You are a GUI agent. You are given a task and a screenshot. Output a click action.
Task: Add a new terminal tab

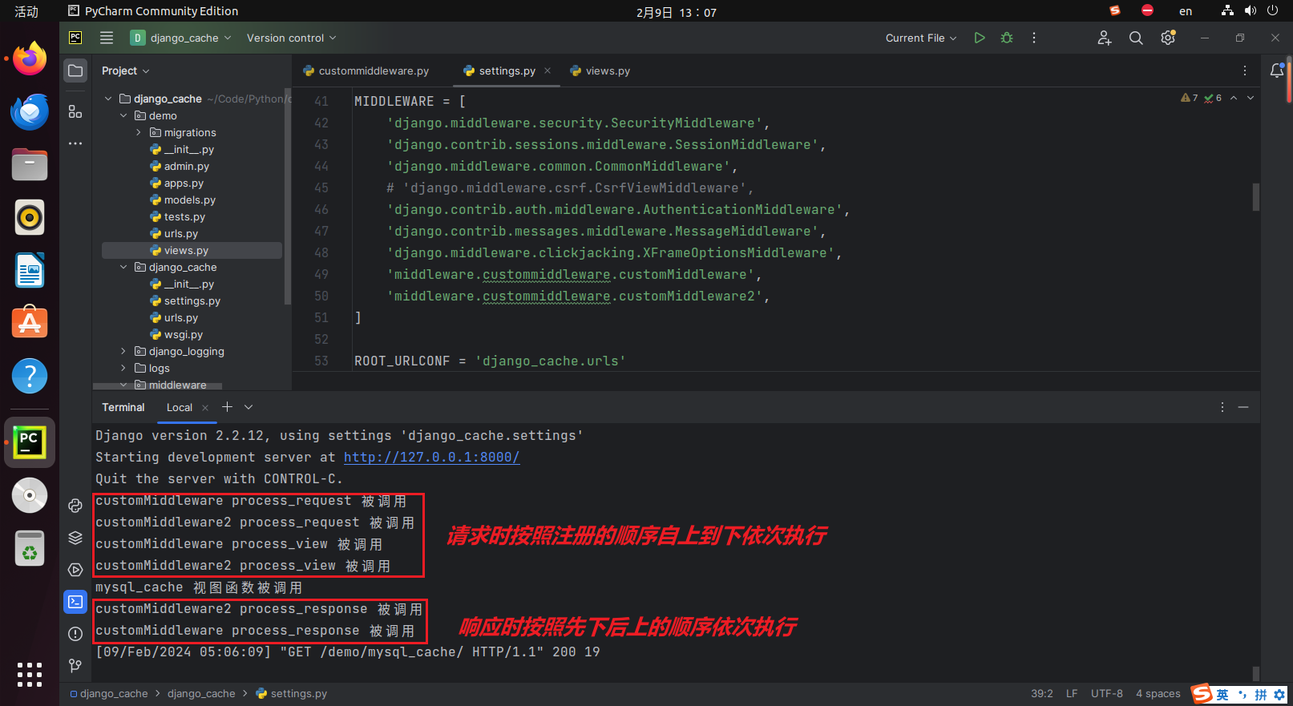(227, 407)
